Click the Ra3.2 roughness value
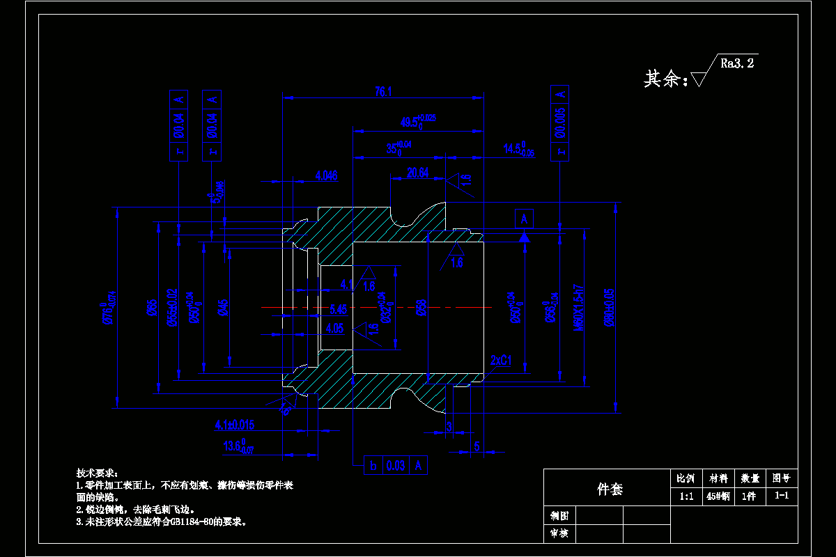Viewport: 836px width, 557px height. (x=737, y=63)
